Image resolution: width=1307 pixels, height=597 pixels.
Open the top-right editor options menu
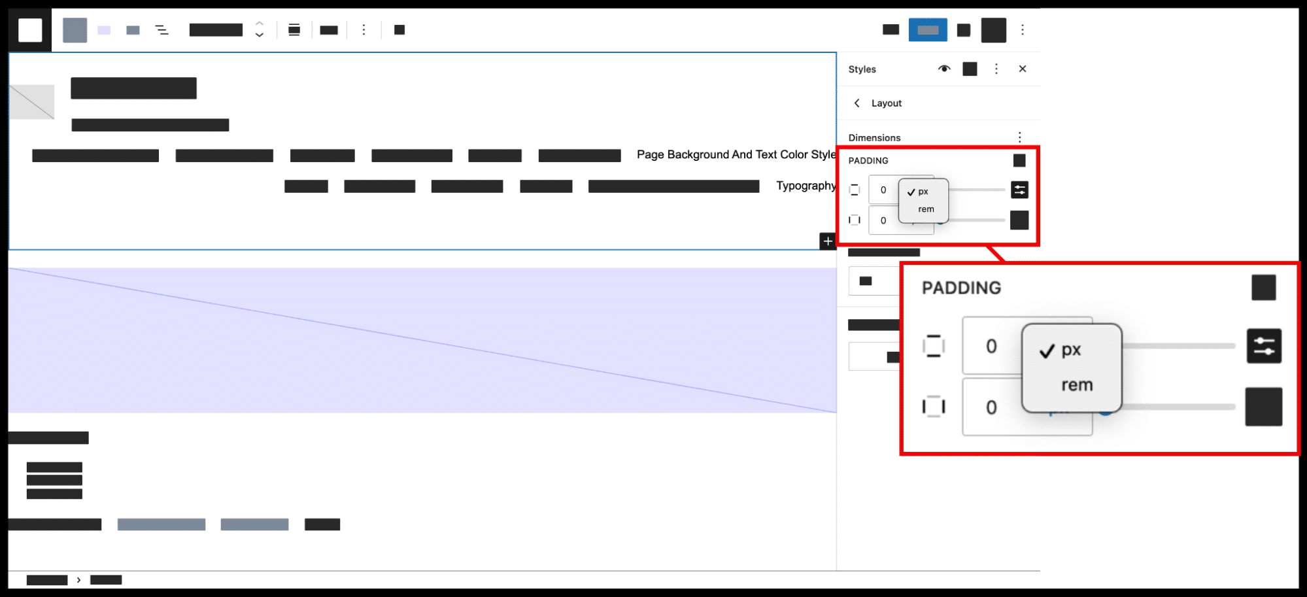coord(1023,30)
